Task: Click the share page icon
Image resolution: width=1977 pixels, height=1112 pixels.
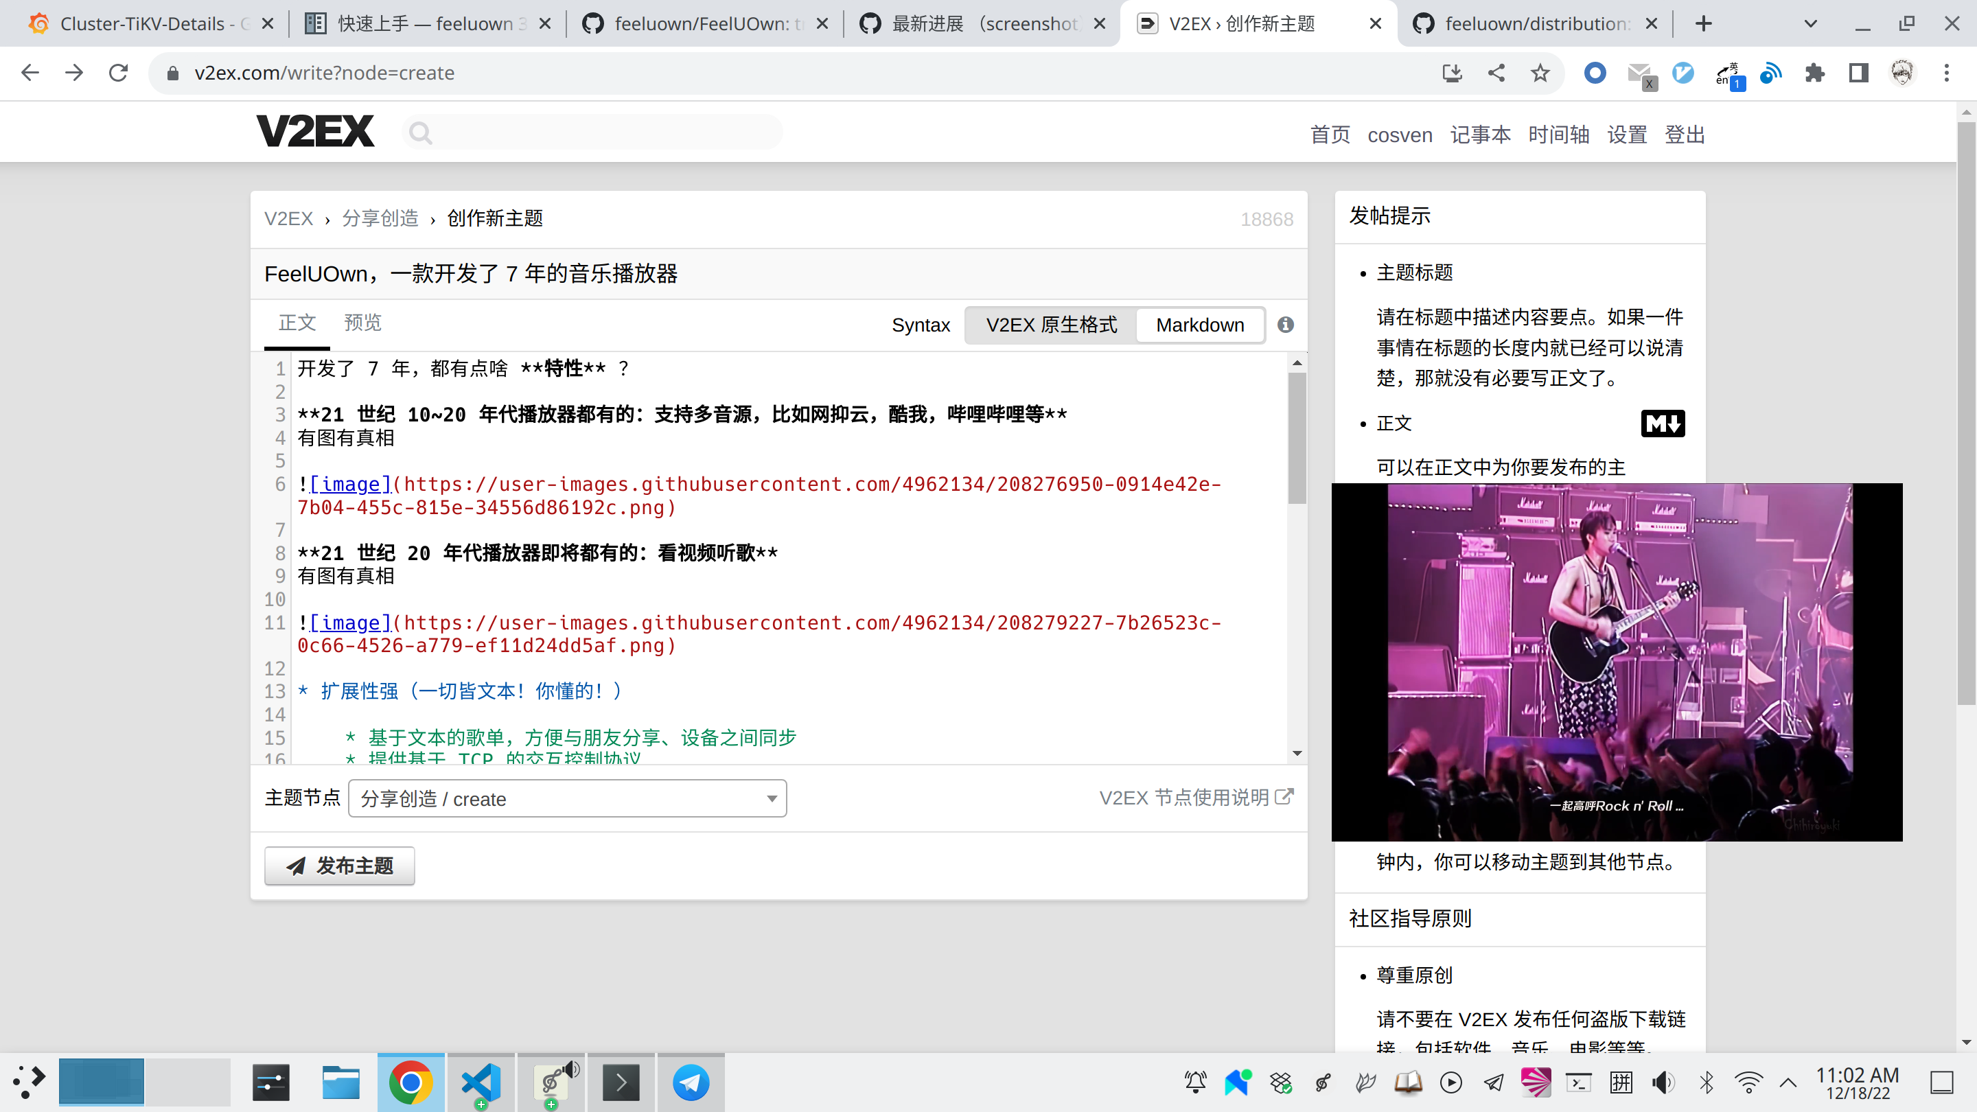Action: tap(1496, 73)
